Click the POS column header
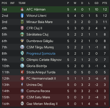Image resolution: width=110 pixels, height=108 pixels. tap(4, 3)
